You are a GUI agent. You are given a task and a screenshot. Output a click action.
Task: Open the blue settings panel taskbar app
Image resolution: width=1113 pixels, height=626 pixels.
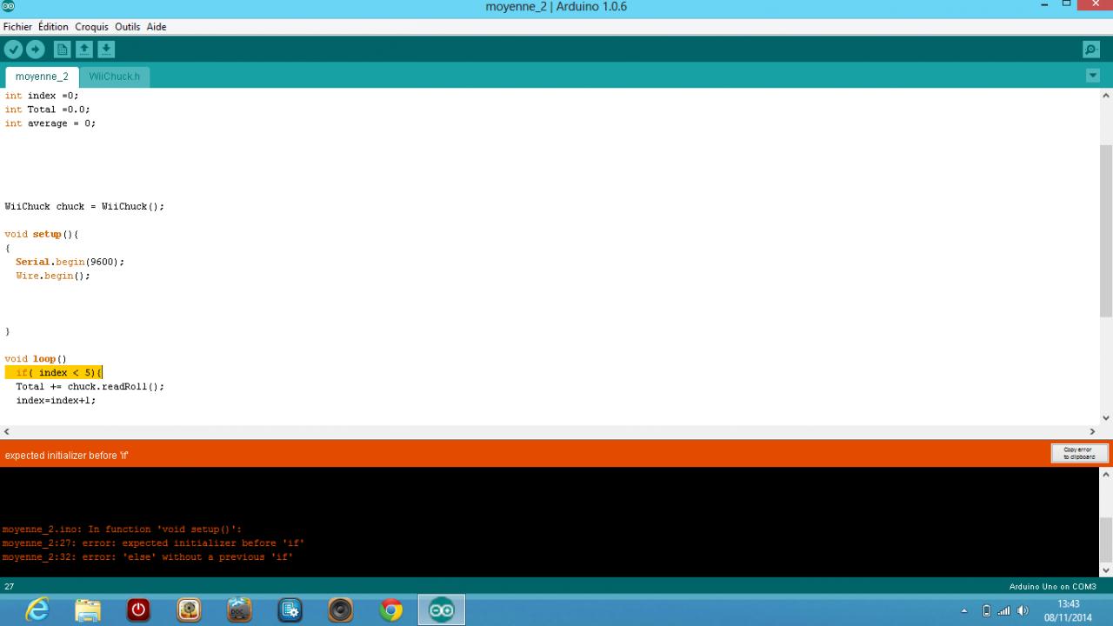point(290,610)
